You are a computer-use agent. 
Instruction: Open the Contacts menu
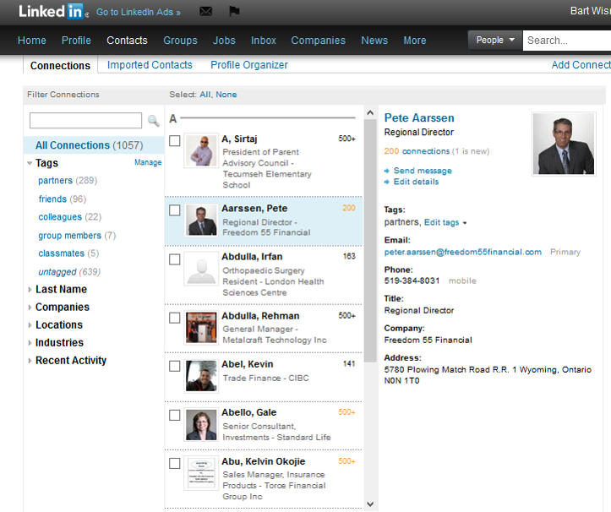click(127, 41)
